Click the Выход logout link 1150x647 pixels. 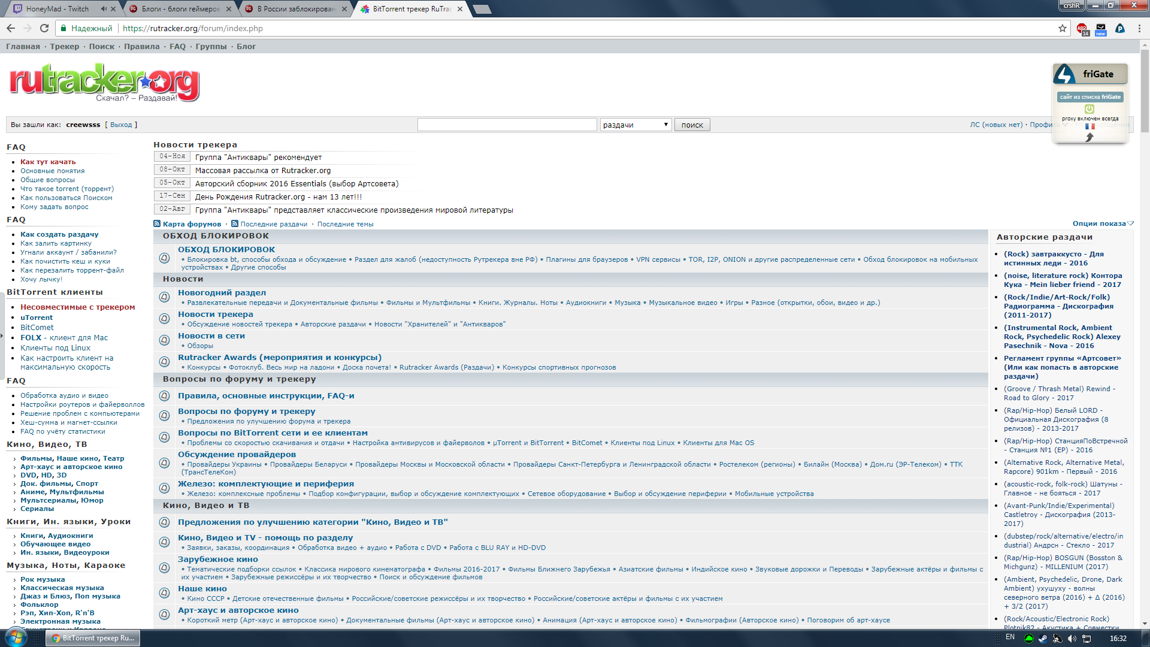[x=121, y=125]
